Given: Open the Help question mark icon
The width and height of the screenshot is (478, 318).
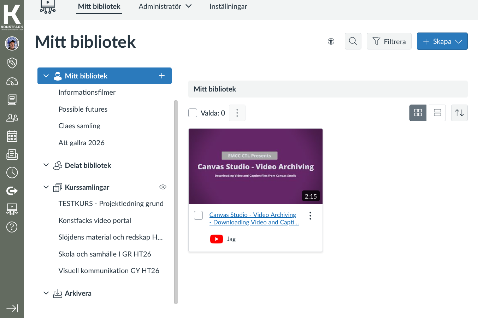Looking at the screenshot, I should coord(12,227).
